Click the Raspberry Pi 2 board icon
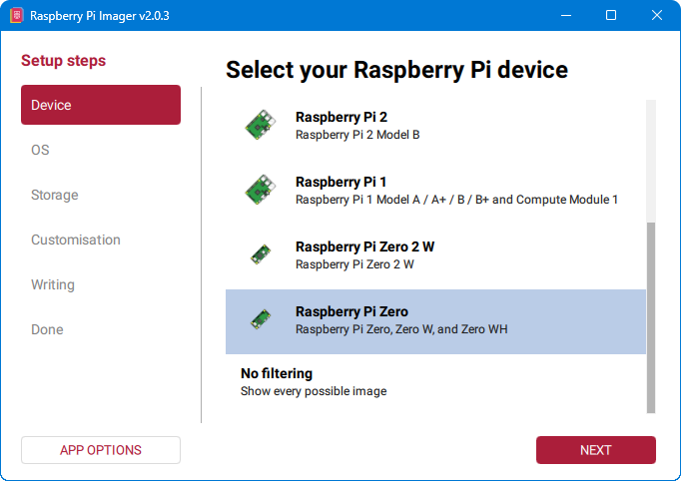 tap(262, 126)
